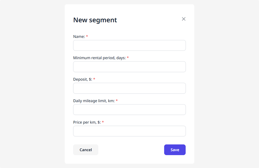
Task: Click the "Minimum rental period, days:" label
Action: point(99,58)
